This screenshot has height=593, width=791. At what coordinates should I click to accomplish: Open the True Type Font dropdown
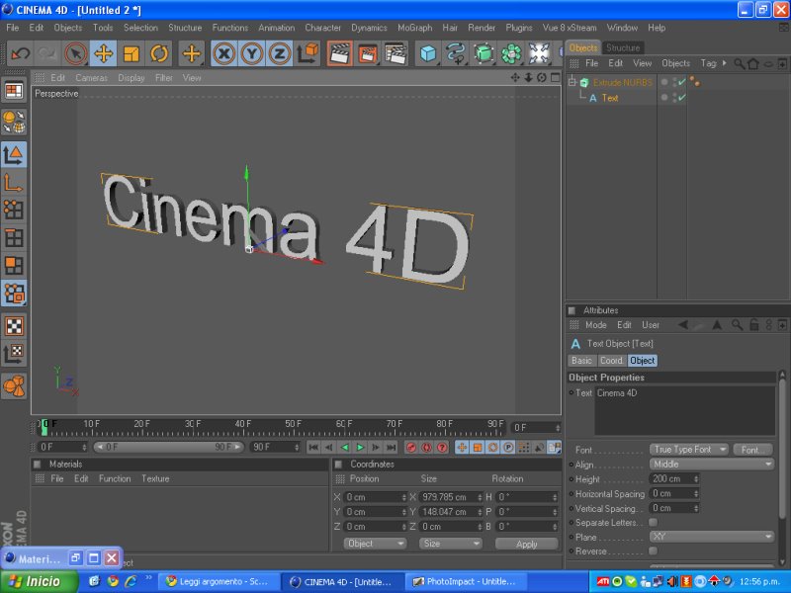(x=688, y=450)
